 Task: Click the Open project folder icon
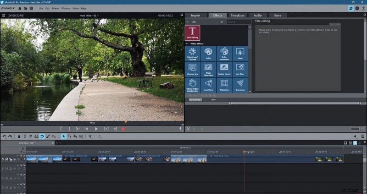25,8
